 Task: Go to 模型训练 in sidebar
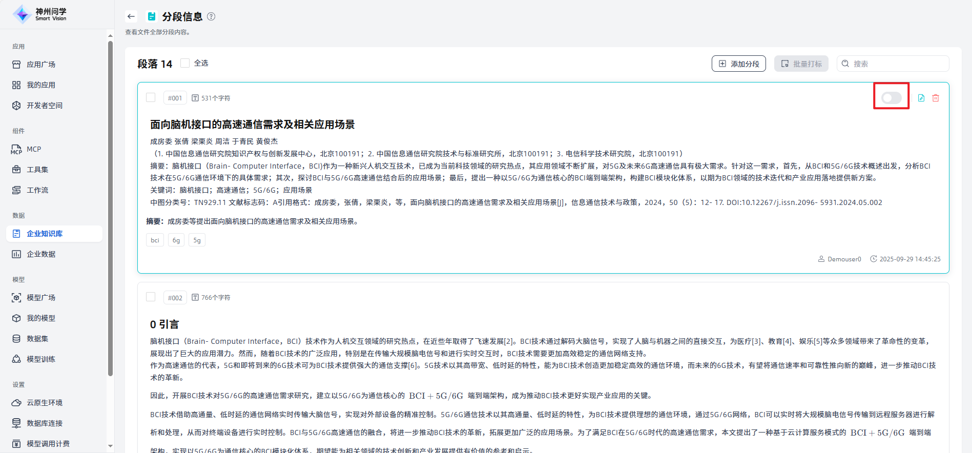click(41, 359)
